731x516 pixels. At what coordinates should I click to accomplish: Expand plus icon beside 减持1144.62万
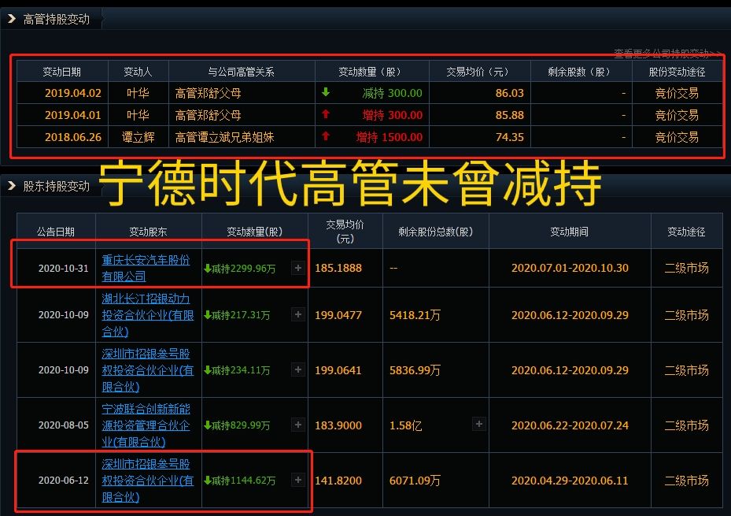[297, 480]
